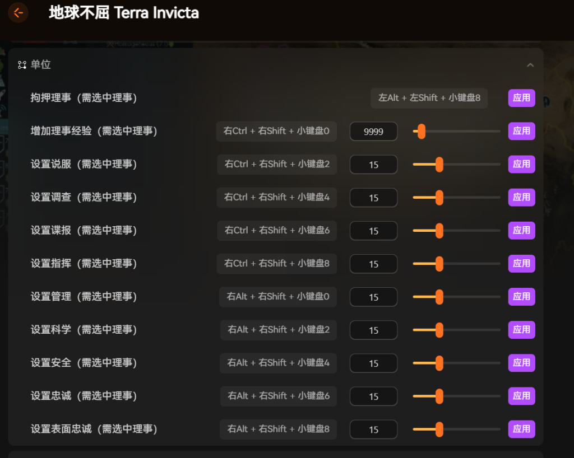The image size is (574, 458).
Task: Click the 设置说服 hotkey binding box
Action: coord(277,164)
